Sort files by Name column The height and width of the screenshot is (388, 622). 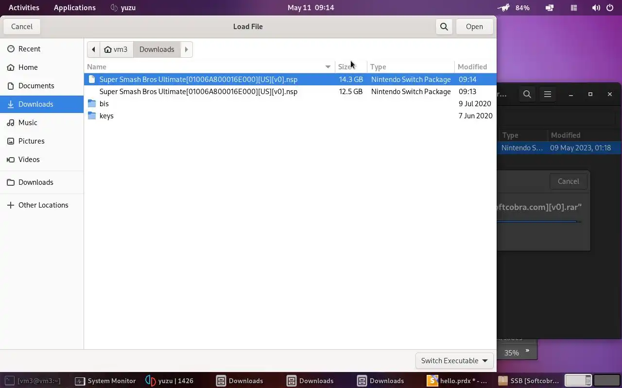(x=209, y=67)
